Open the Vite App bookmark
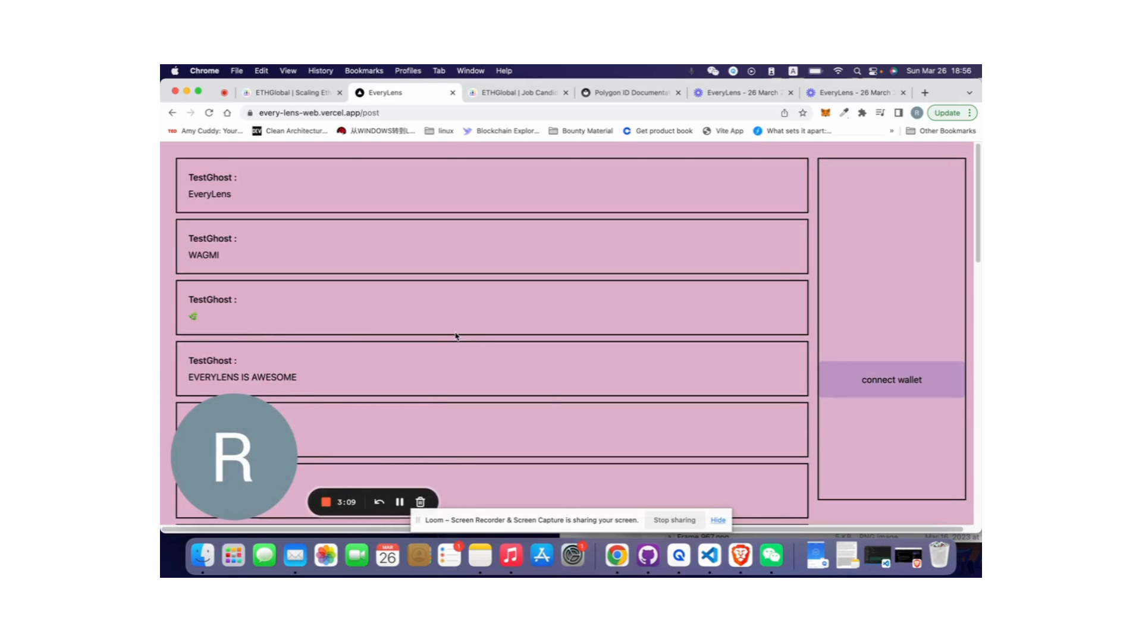 (x=723, y=131)
